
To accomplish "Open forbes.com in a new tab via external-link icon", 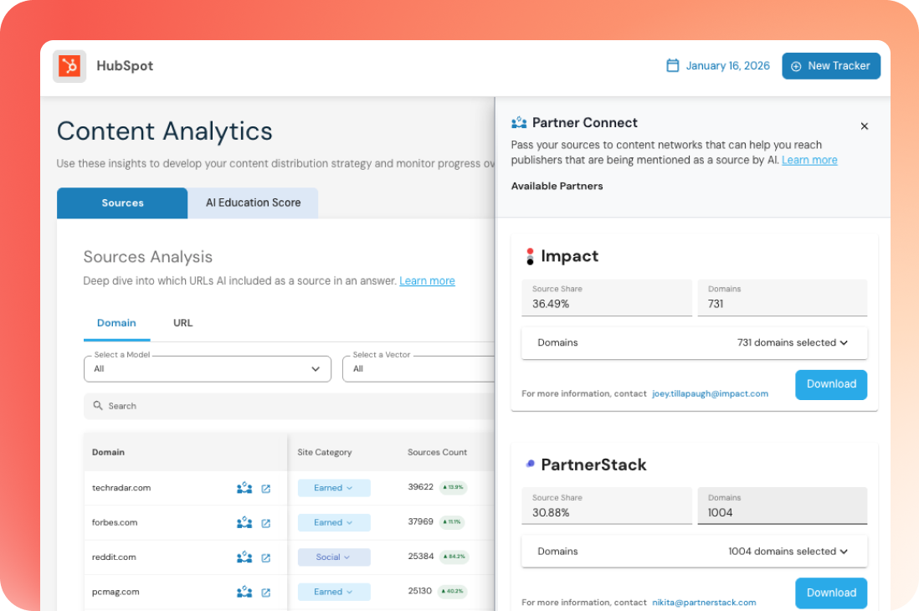I will (265, 522).
